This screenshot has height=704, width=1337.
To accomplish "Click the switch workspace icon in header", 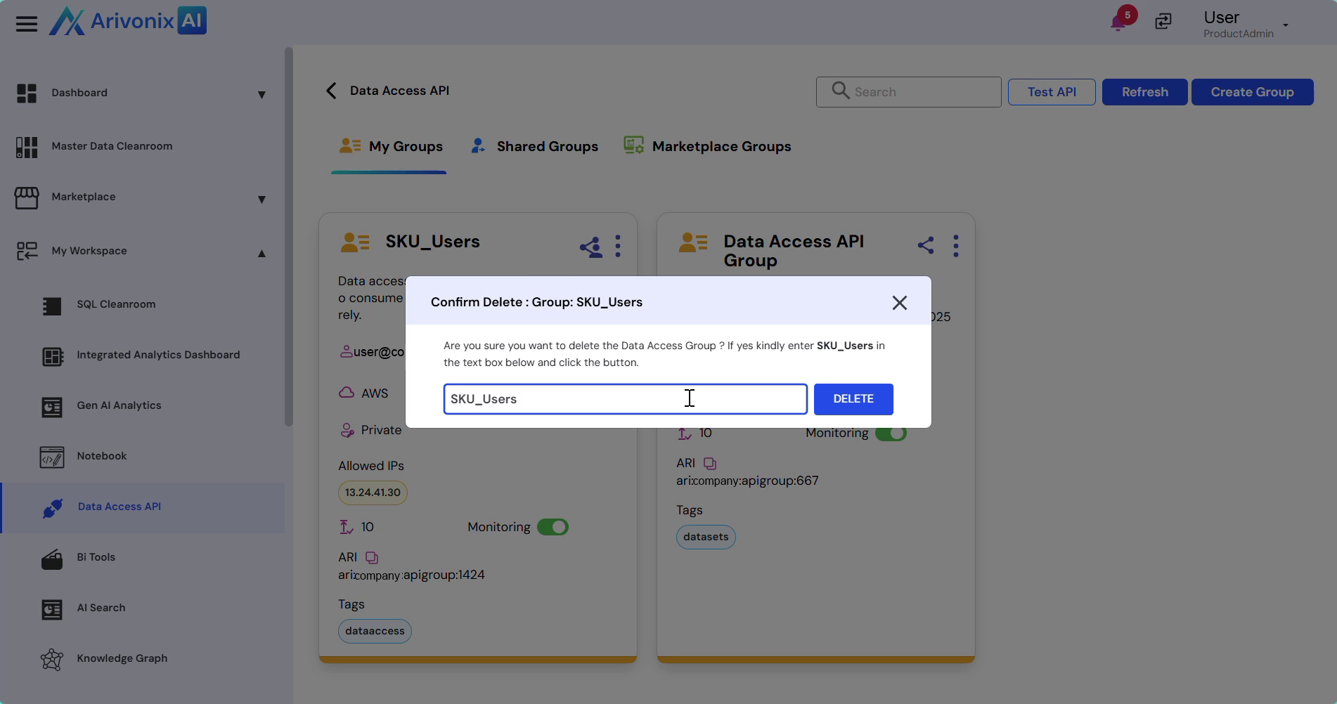I will [1163, 22].
